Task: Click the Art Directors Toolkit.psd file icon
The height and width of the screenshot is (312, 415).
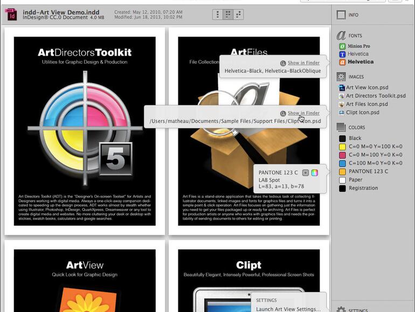Action: (342, 96)
